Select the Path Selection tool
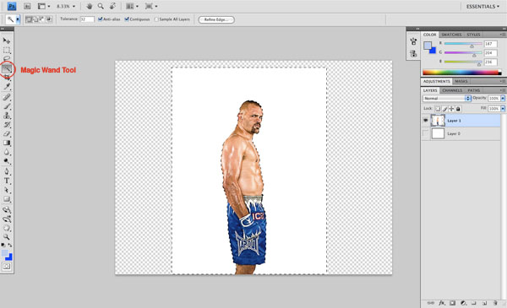The image size is (507, 308). point(7,190)
